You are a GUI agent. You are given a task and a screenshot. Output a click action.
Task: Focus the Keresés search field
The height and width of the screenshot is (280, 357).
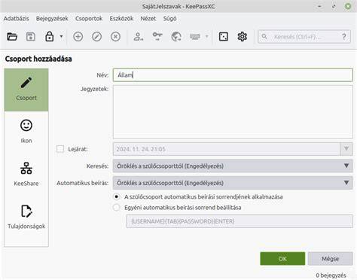[304, 37]
